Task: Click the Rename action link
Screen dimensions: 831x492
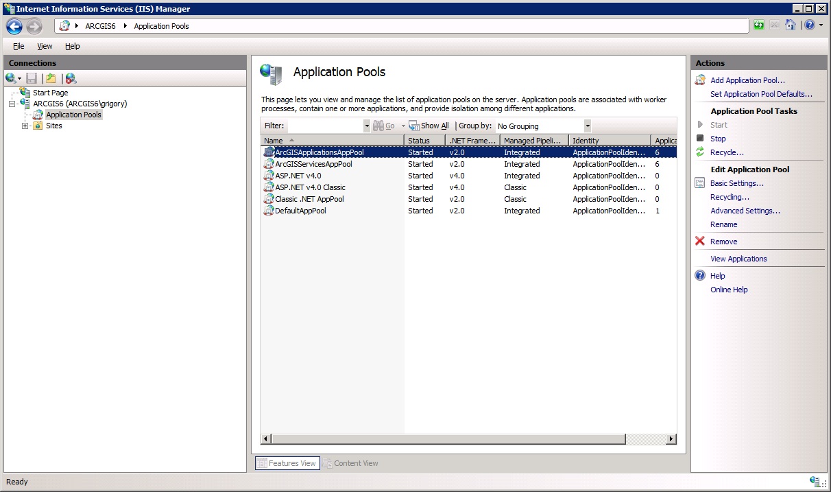Action: tap(724, 224)
